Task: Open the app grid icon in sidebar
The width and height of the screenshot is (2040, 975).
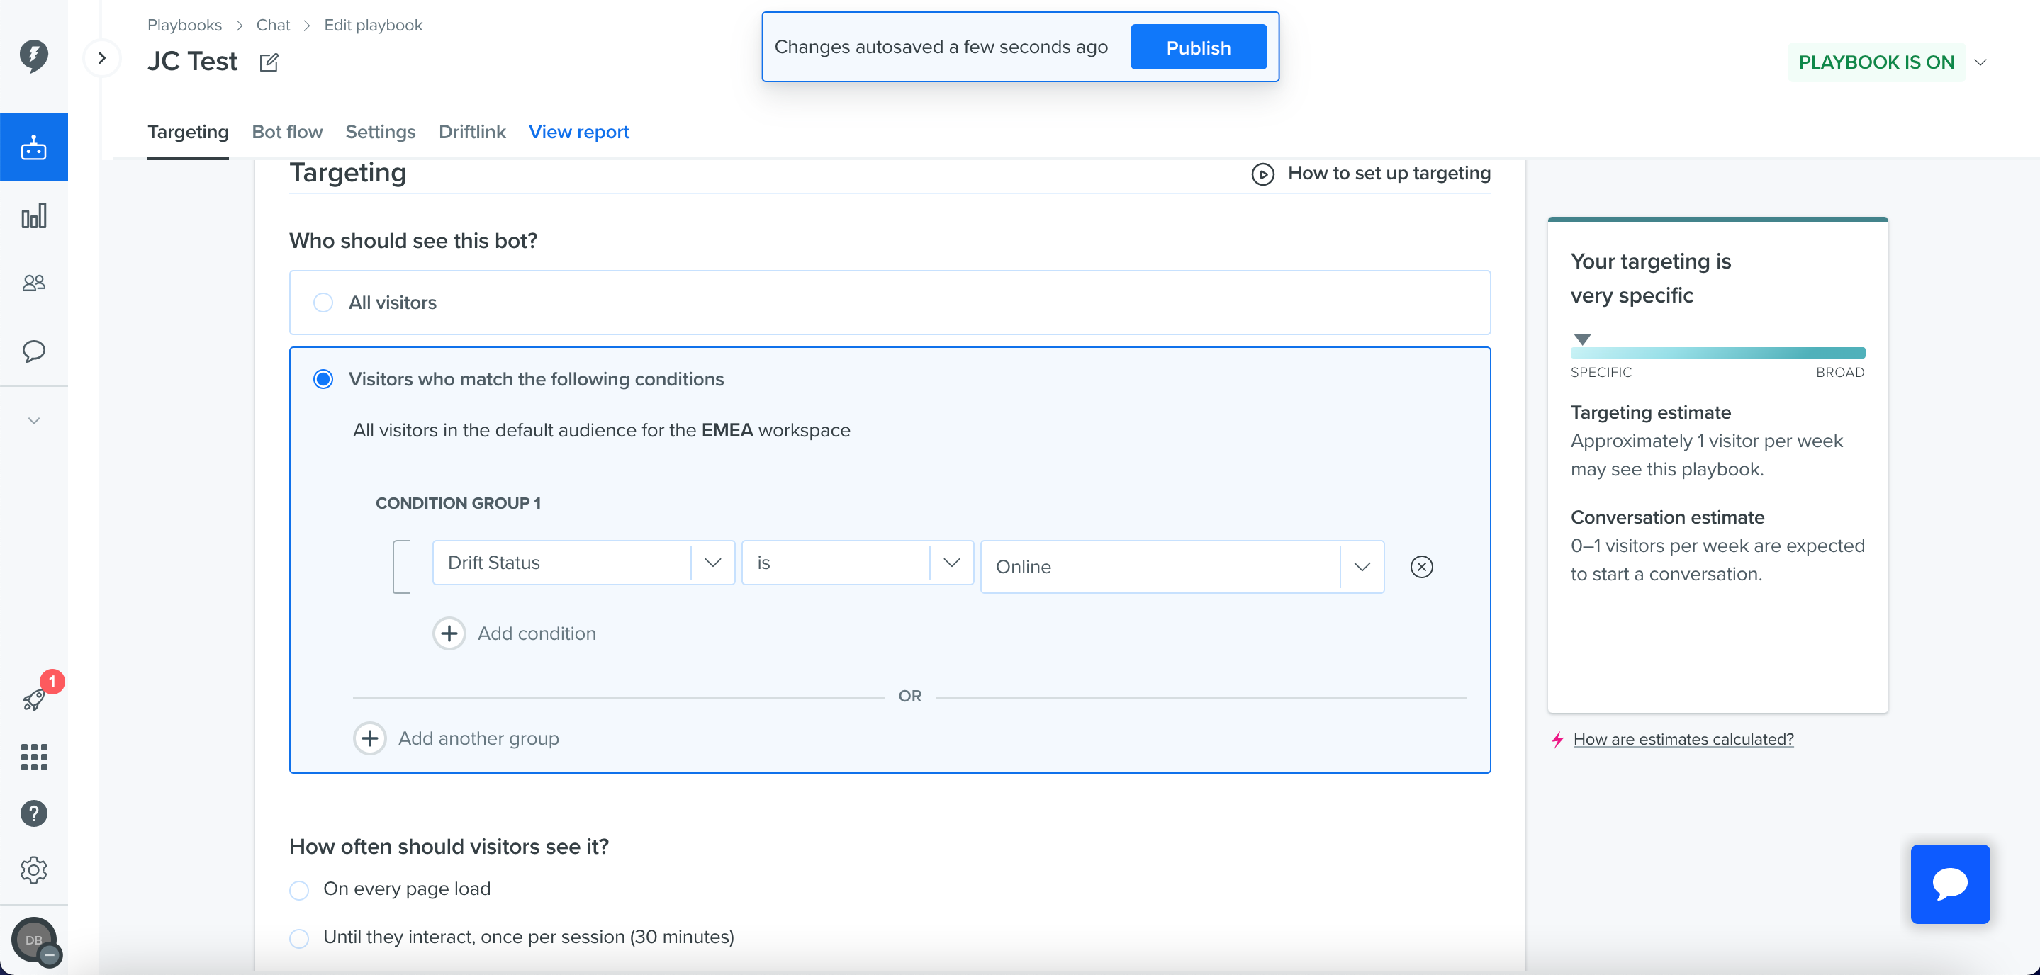Action: click(33, 757)
